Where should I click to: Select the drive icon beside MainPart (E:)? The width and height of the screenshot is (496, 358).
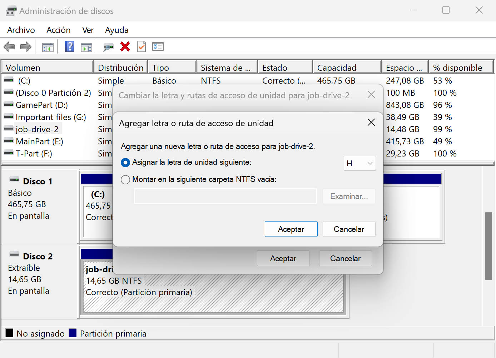9,141
